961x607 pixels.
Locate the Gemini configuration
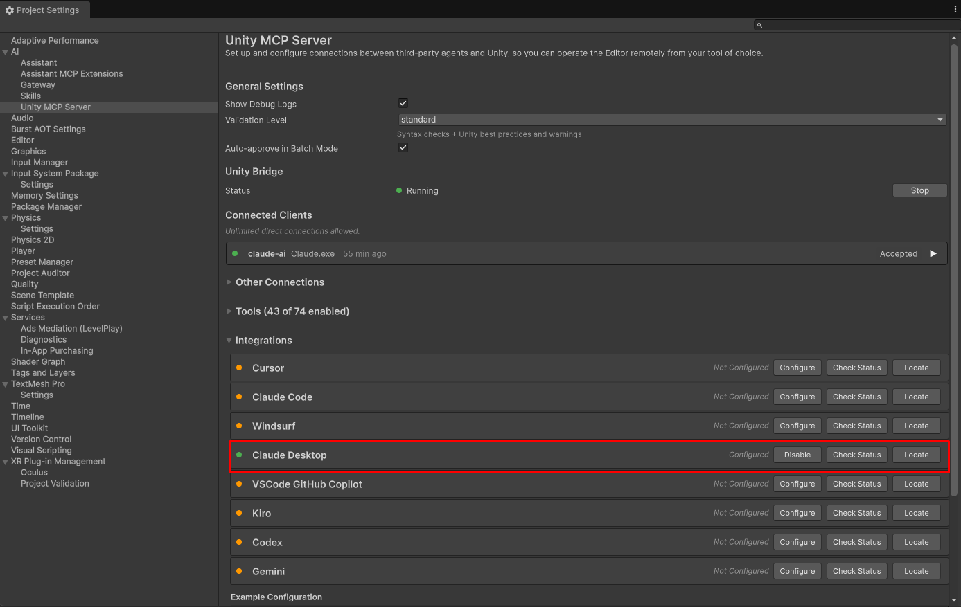(917, 571)
